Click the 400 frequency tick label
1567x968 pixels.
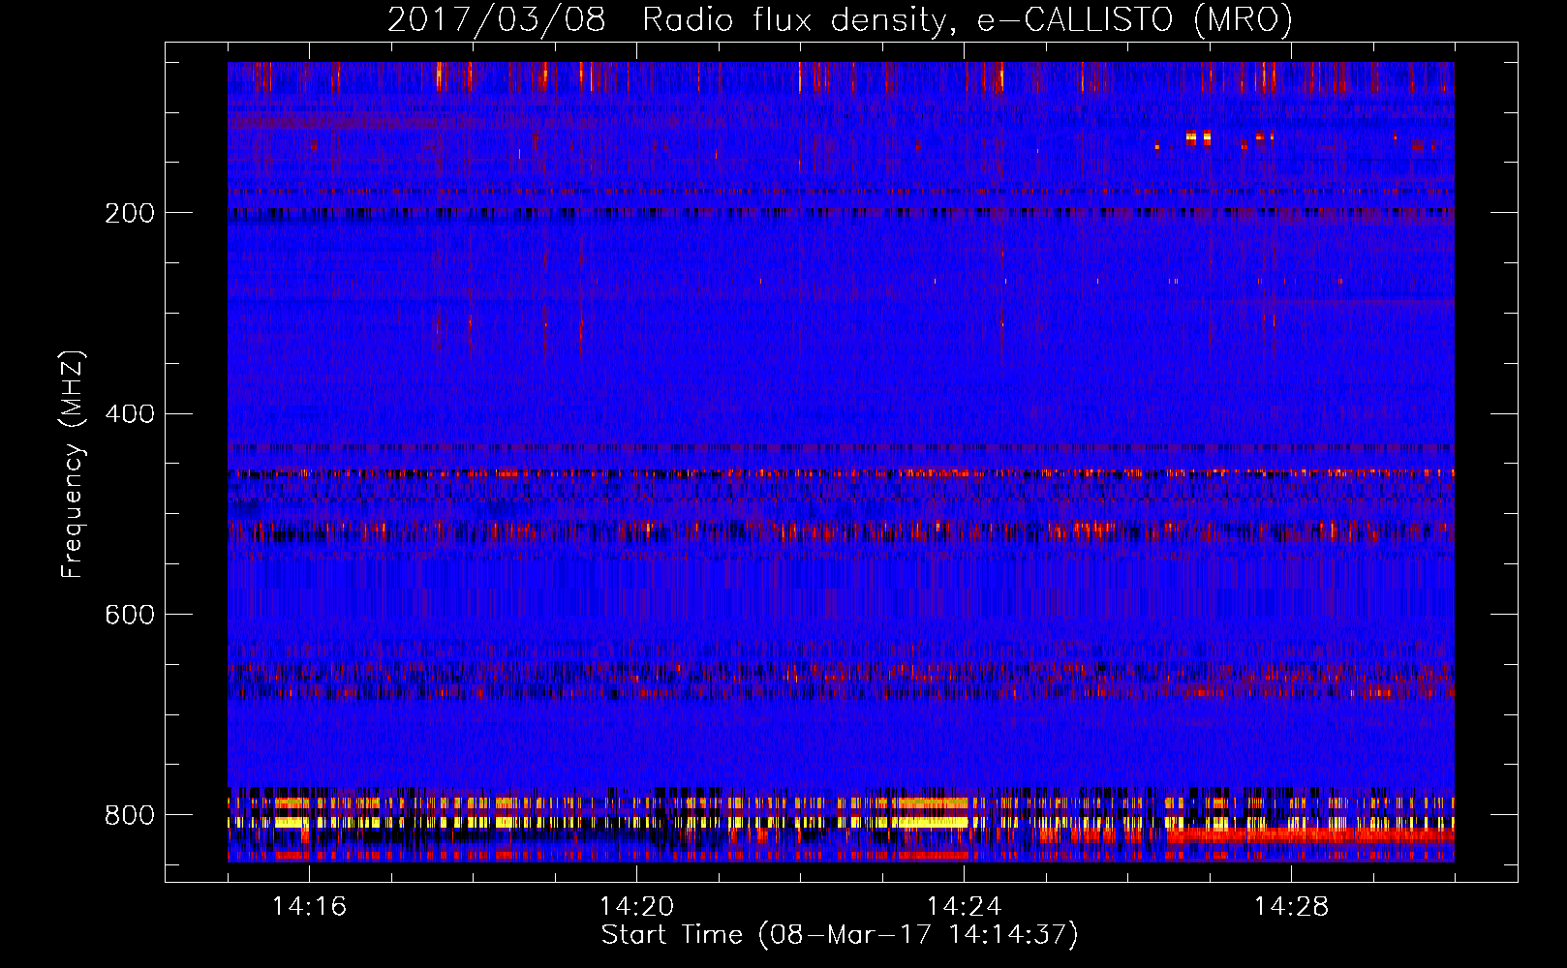130,414
